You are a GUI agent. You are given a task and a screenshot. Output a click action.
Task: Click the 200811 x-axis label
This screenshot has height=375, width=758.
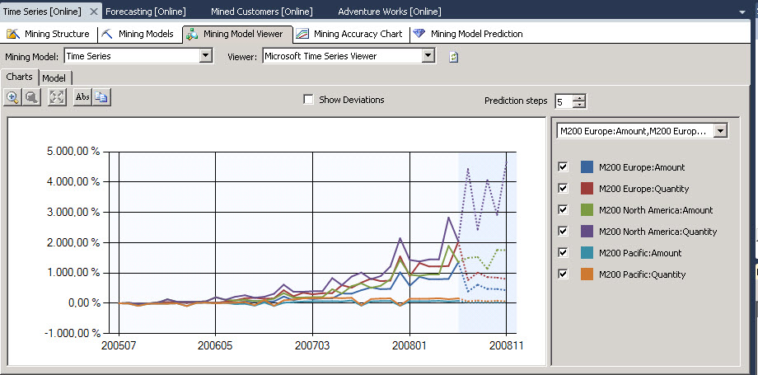coord(506,346)
